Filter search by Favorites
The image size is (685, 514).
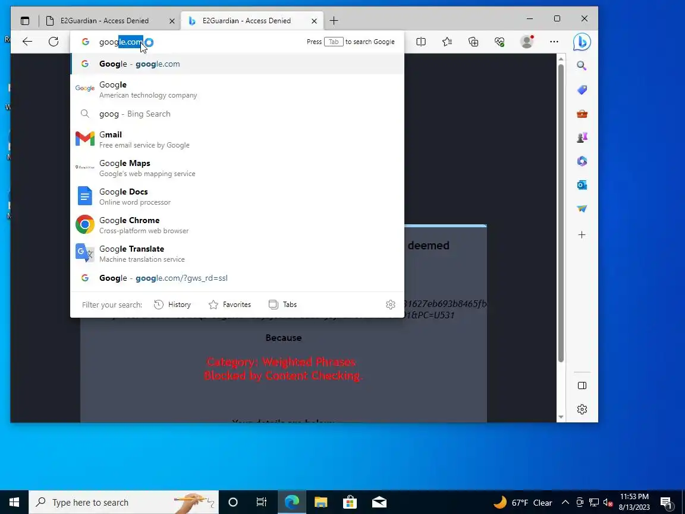coord(230,305)
